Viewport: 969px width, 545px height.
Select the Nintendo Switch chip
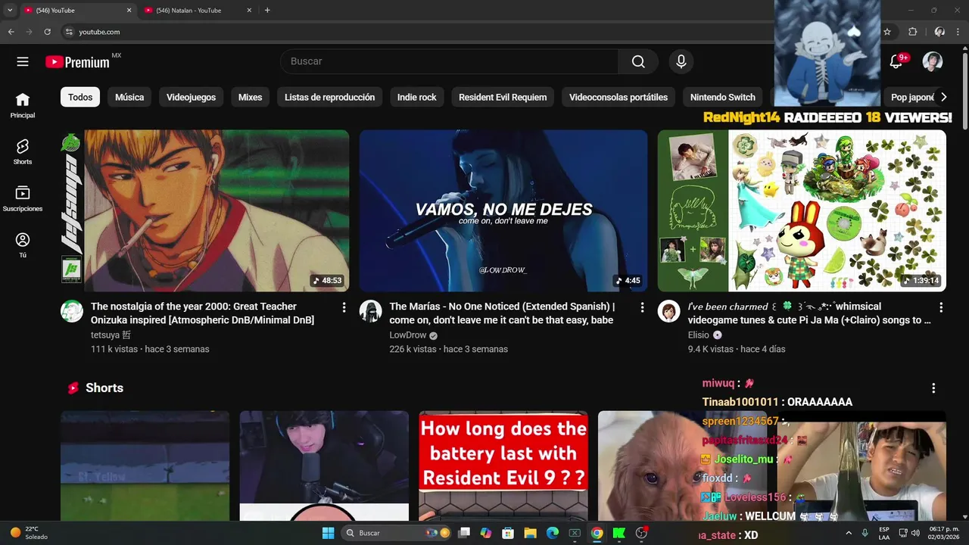point(723,97)
